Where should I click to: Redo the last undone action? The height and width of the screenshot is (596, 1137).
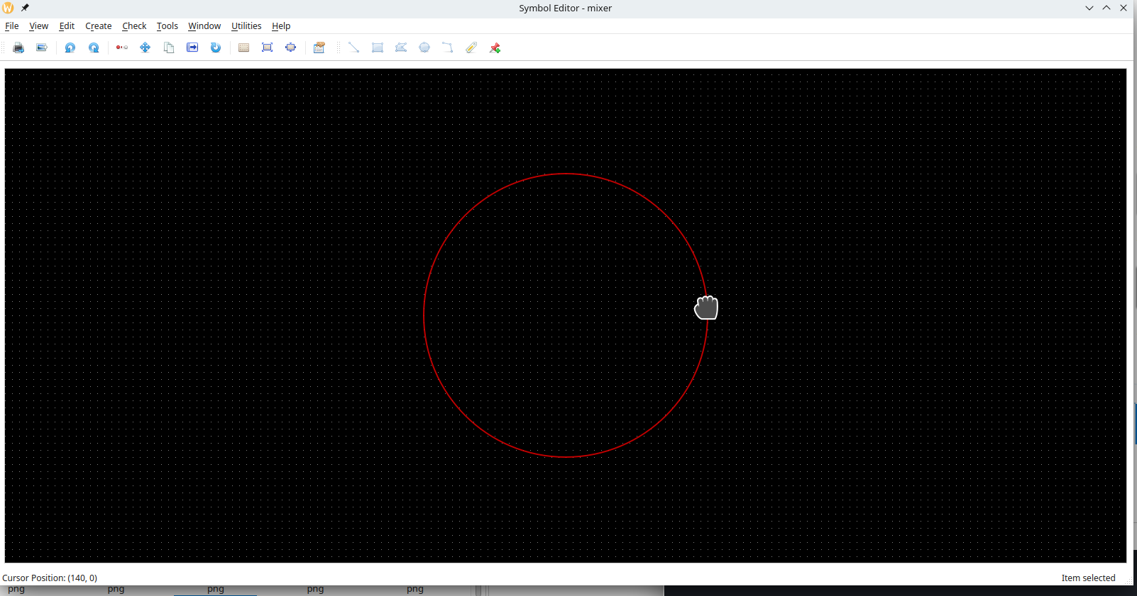94,47
